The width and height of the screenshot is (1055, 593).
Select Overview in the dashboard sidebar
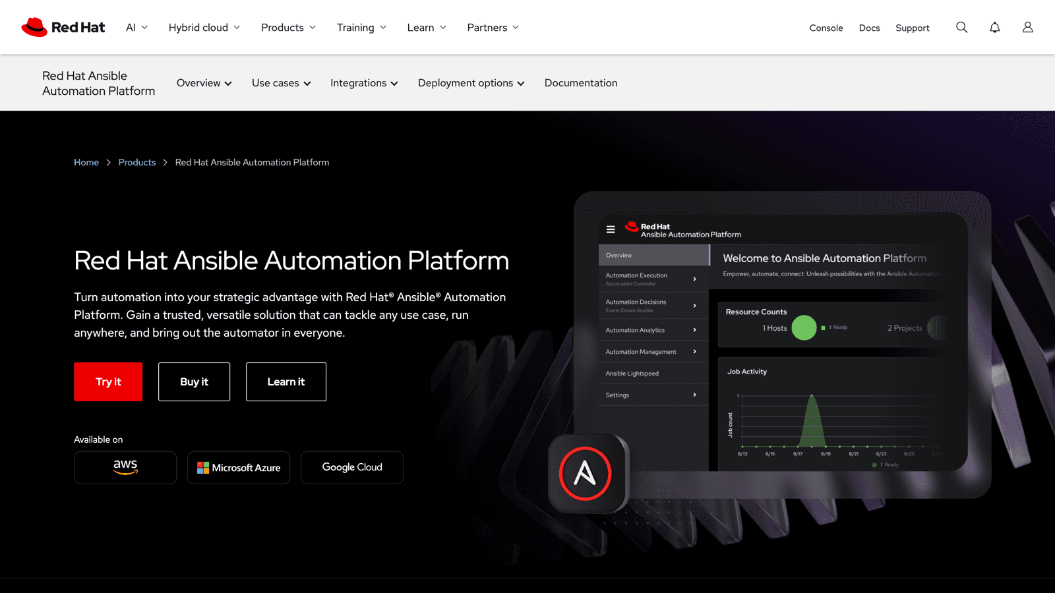pos(653,255)
